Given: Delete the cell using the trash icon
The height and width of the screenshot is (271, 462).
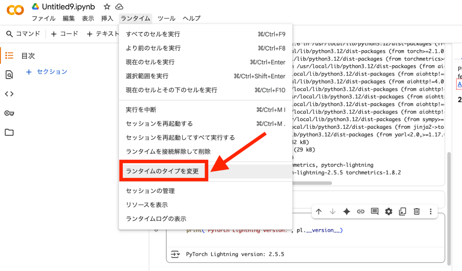Looking at the screenshot, I should tap(417, 212).
